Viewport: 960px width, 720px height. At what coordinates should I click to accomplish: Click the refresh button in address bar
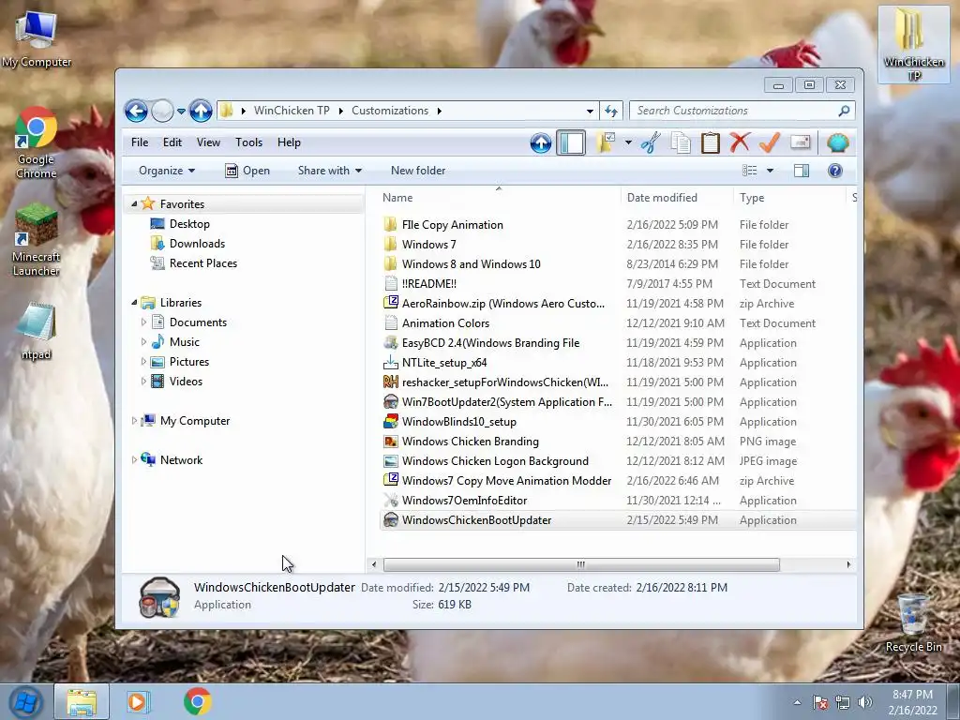(x=611, y=111)
